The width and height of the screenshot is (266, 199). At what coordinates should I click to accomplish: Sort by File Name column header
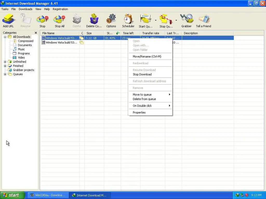click(59, 33)
